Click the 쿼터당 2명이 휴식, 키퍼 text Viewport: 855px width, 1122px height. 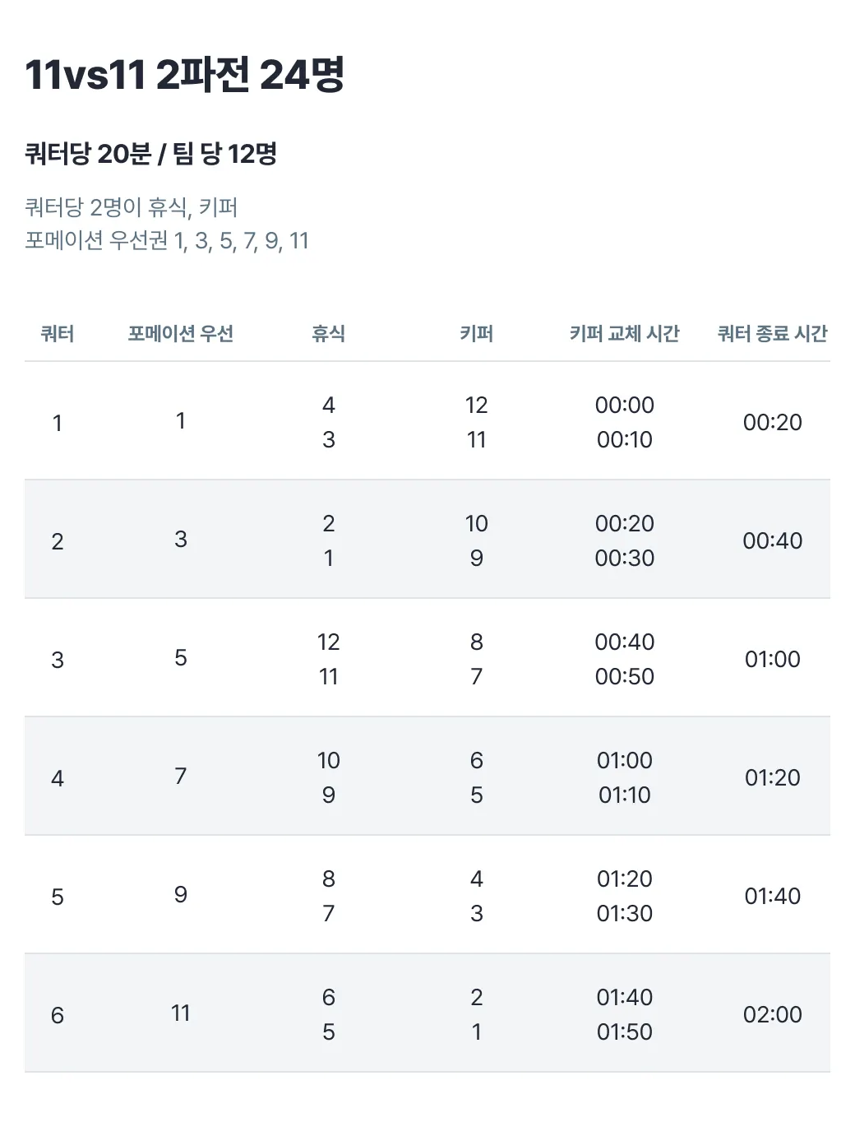coord(132,207)
